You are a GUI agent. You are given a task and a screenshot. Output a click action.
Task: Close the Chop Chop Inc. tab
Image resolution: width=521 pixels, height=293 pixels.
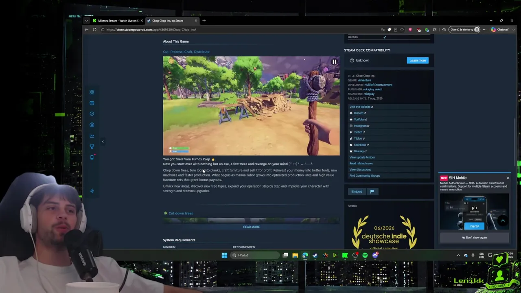coord(196,21)
